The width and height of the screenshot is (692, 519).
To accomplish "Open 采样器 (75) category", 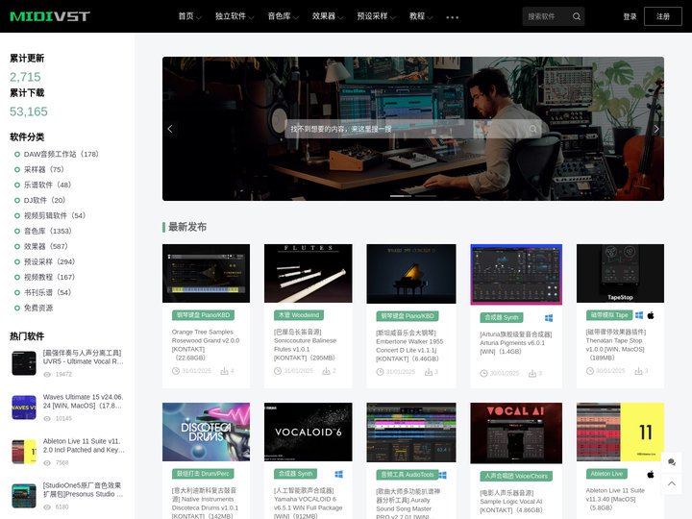I will (43, 169).
